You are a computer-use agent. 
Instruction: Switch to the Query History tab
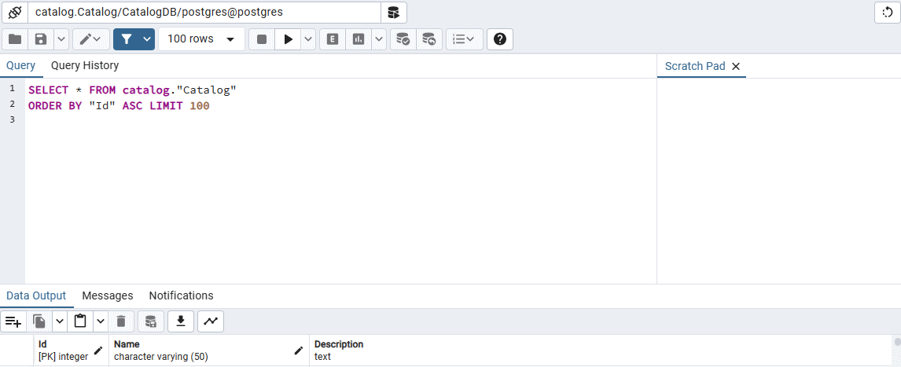coord(85,65)
